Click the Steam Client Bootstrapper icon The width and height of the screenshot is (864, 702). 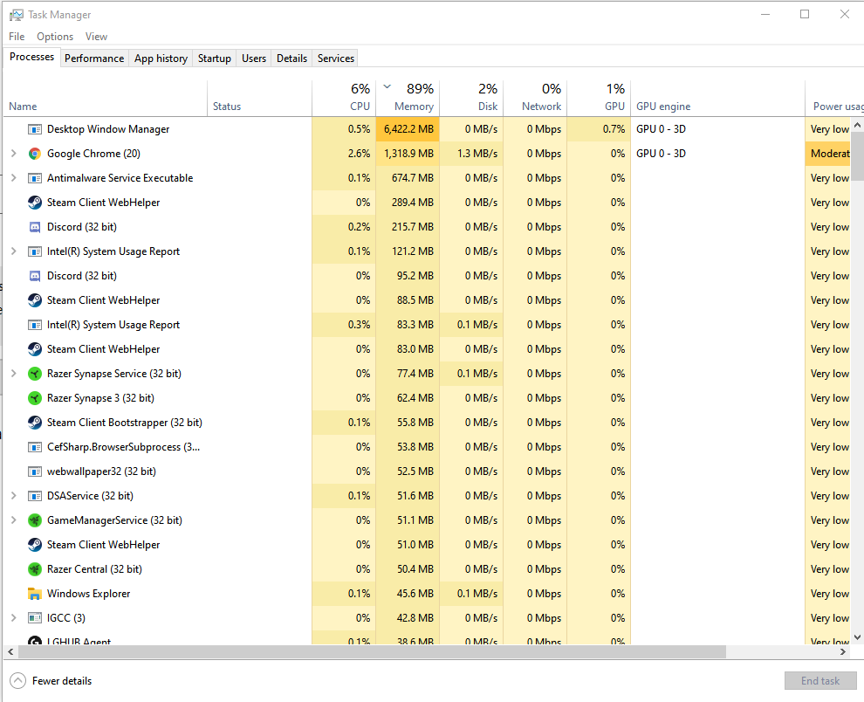tap(35, 423)
